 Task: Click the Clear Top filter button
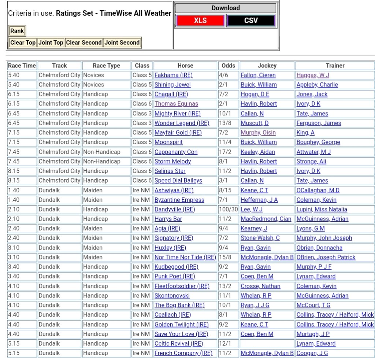(23, 43)
